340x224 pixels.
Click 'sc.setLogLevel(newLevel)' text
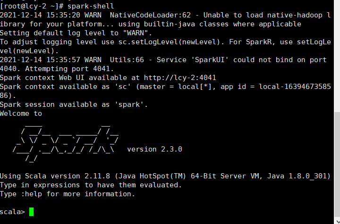coord(169,42)
